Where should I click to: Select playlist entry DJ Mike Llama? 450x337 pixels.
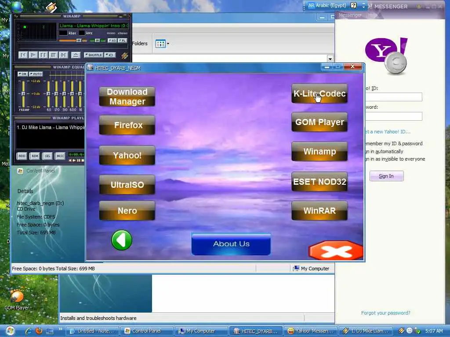click(51, 127)
